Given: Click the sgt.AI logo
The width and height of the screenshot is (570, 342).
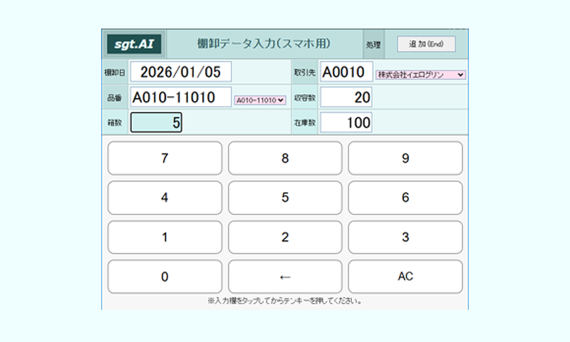Looking at the screenshot, I should [134, 44].
